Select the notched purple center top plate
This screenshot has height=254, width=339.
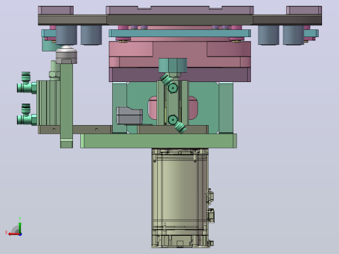(x=180, y=10)
